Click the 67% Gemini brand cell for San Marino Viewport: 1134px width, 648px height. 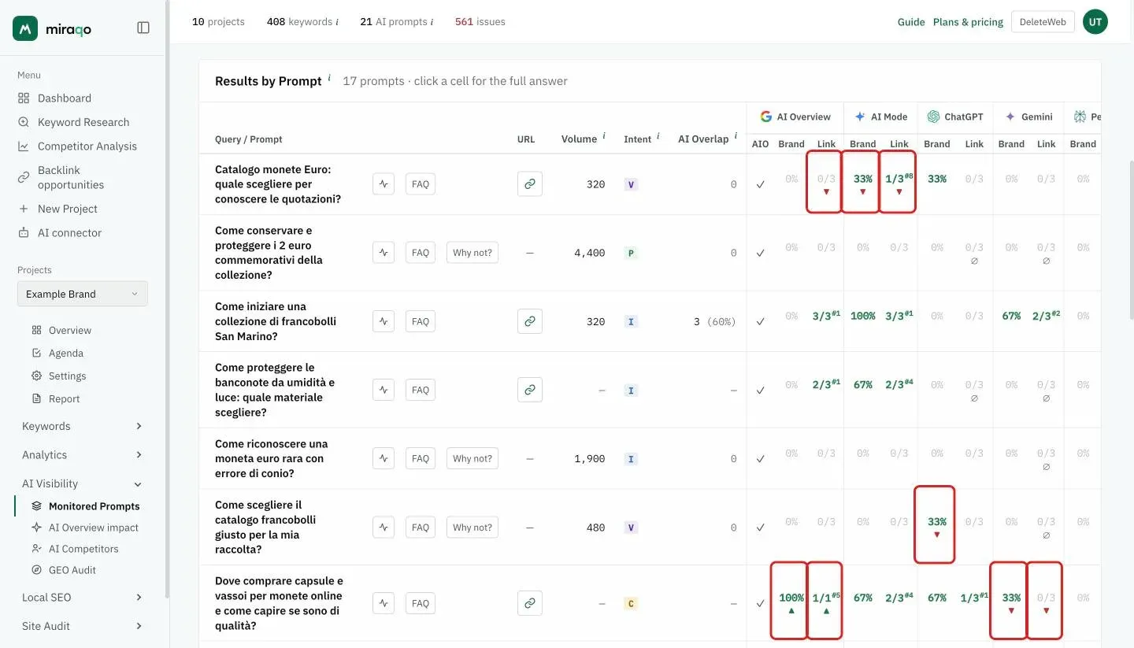click(1011, 316)
